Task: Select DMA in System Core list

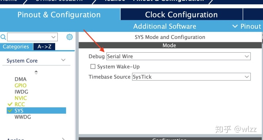Action: pos(20,79)
